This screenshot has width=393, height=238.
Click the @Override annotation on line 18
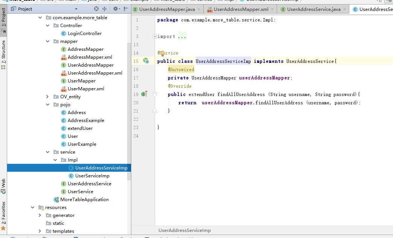pyautogui.click(x=180, y=86)
